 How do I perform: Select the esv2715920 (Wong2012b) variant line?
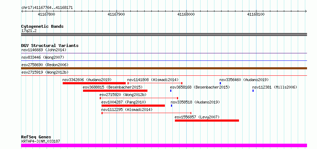click(139, 98)
